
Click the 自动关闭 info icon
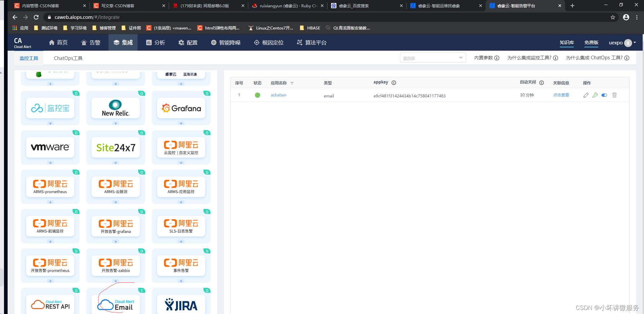pyautogui.click(x=542, y=83)
